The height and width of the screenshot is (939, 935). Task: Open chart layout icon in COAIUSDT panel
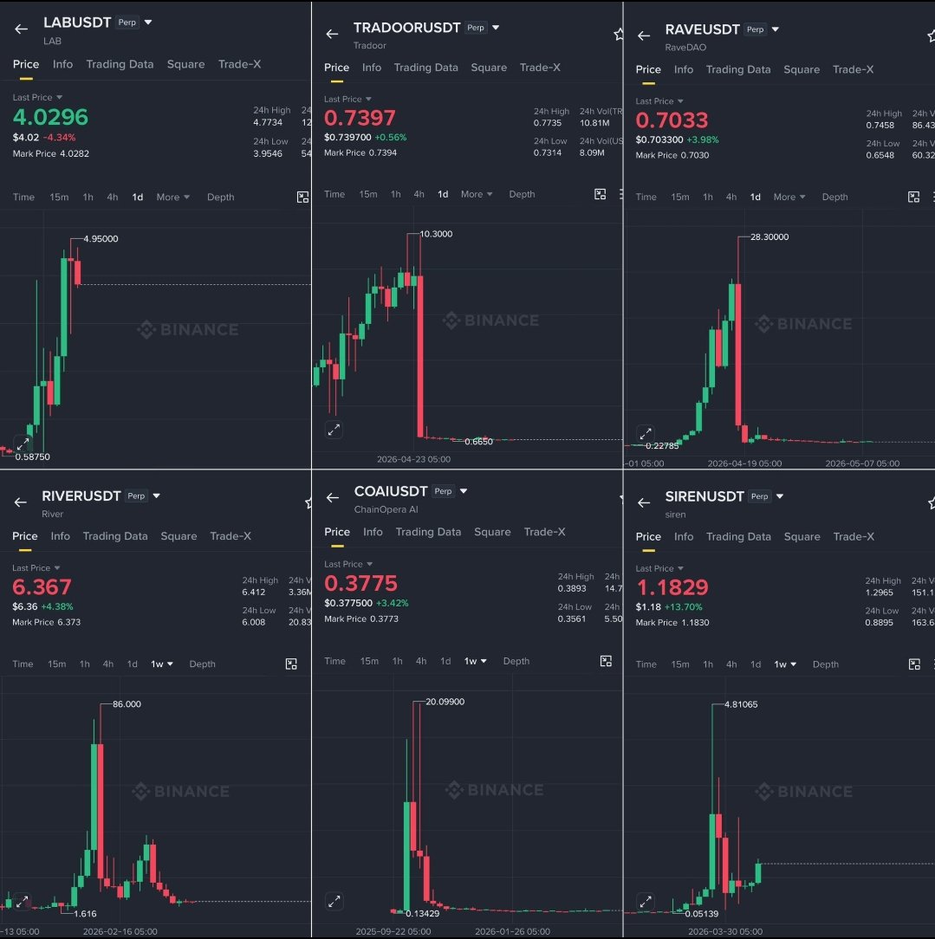[607, 661]
